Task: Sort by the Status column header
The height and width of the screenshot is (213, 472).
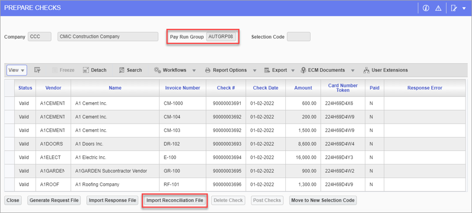Action: tap(25, 88)
